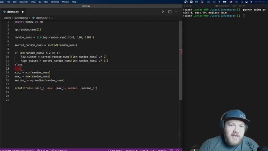
Task: Open the Run menu
Action: (x=46, y=2)
